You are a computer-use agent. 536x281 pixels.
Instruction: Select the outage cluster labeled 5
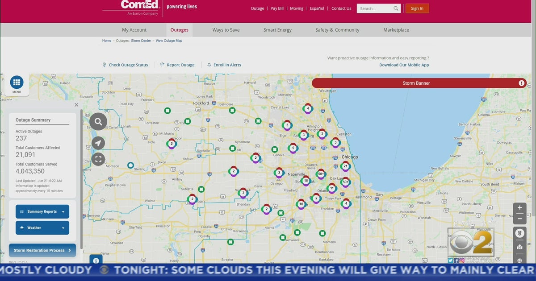293,148
